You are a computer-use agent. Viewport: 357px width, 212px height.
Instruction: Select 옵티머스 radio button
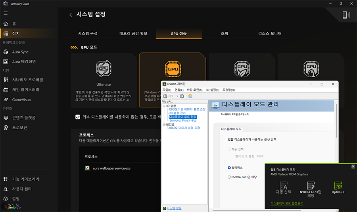tap(229, 168)
